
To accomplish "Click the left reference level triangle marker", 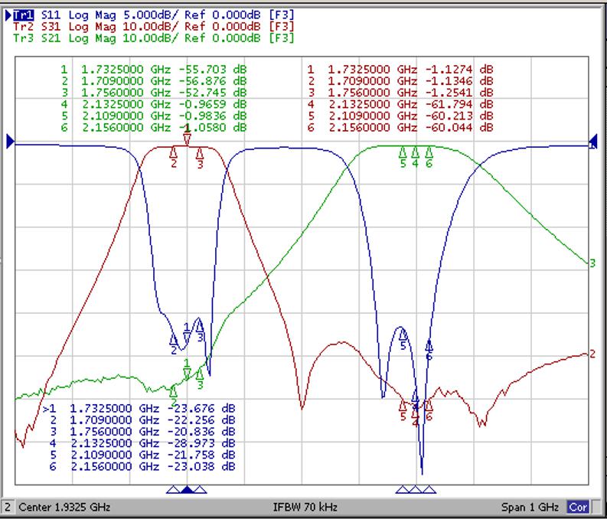I will [10, 142].
